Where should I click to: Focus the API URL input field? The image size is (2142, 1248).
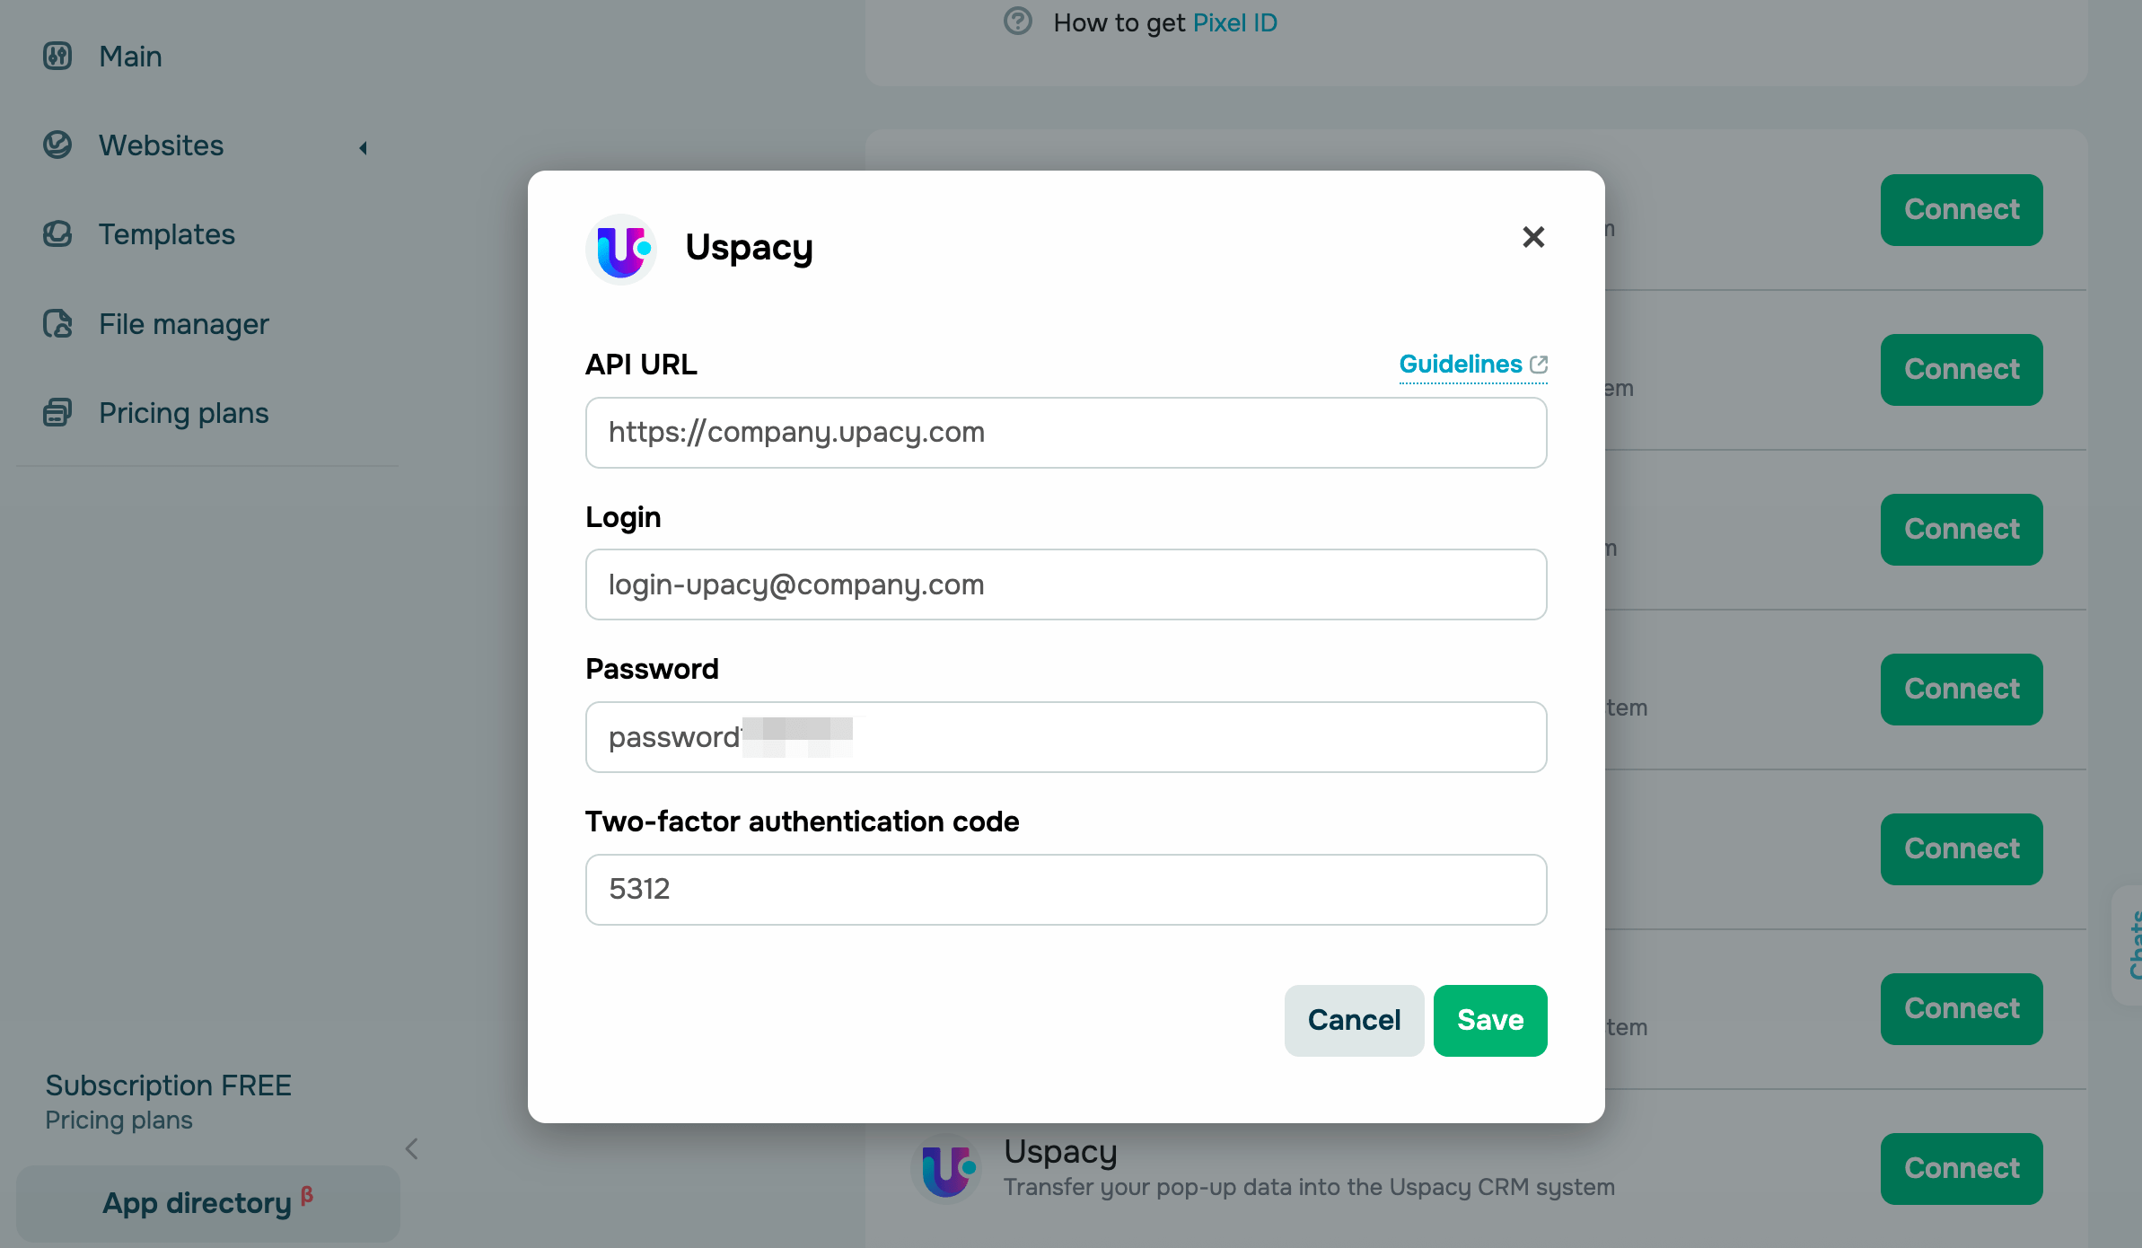(x=1066, y=433)
